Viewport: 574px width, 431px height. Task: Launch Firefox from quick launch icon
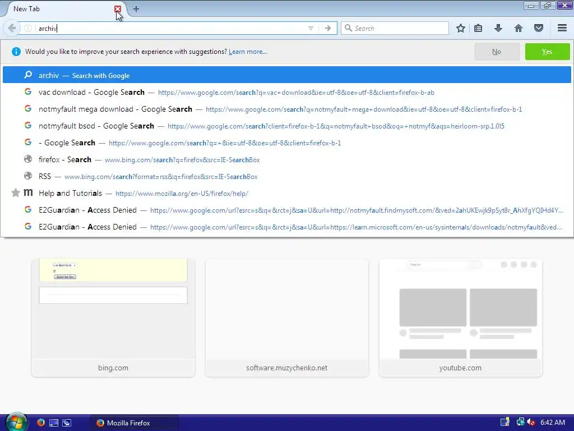click(x=40, y=423)
